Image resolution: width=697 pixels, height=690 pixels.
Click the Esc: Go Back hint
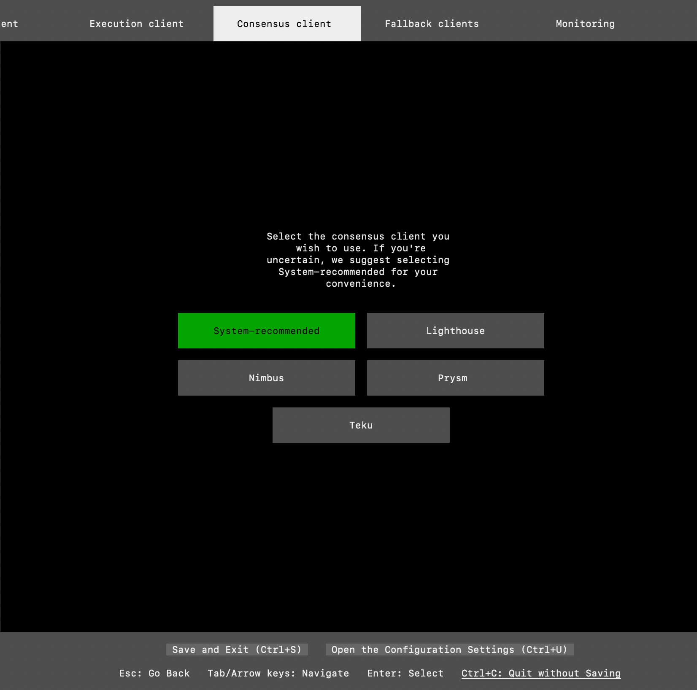click(154, 673)
